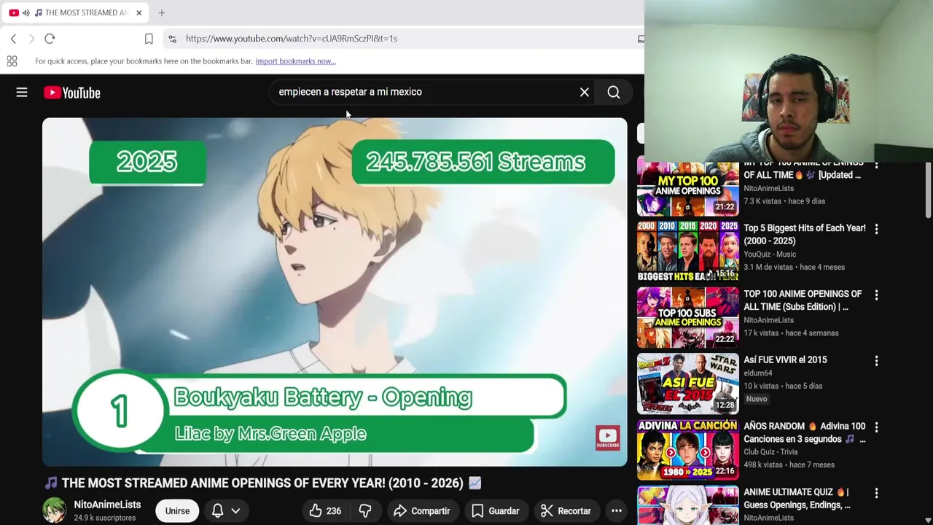Open NitoAnimeLists channel name link under video
The height and width of the screenshot is (525, 933).
[x=107, y=505]
